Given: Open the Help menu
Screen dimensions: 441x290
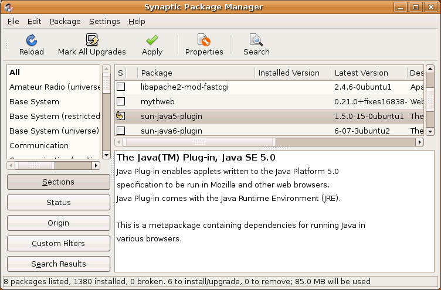Looking at the screenshot, I should pyautogui.click(x=137, y=21).
